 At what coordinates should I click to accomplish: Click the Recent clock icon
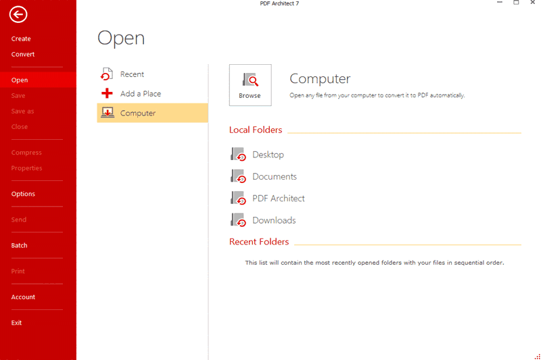pos(107,74)
